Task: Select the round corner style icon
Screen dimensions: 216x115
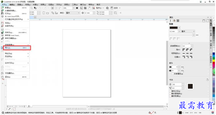Action: [x=187, y=50]
